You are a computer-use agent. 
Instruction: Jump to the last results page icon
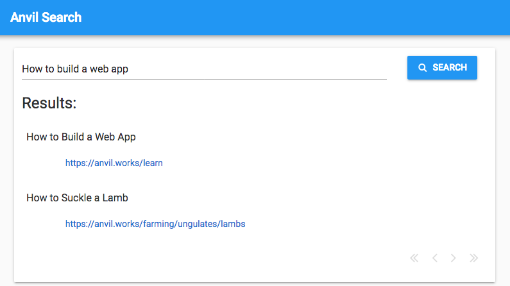pyautogui.click(x=473, y=258)
